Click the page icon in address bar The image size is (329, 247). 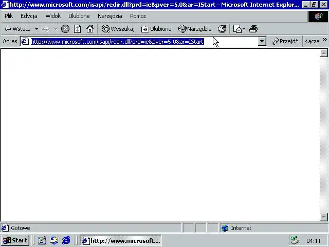[x=25, y=41]
